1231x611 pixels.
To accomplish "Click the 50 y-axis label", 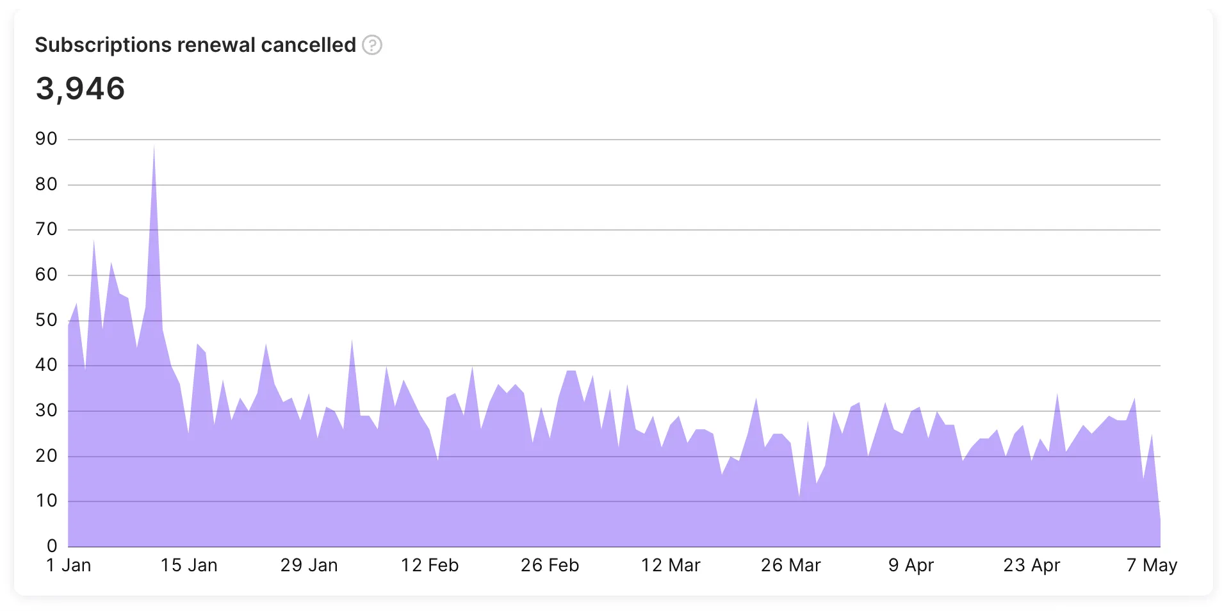I will click(x=46, y=320).
